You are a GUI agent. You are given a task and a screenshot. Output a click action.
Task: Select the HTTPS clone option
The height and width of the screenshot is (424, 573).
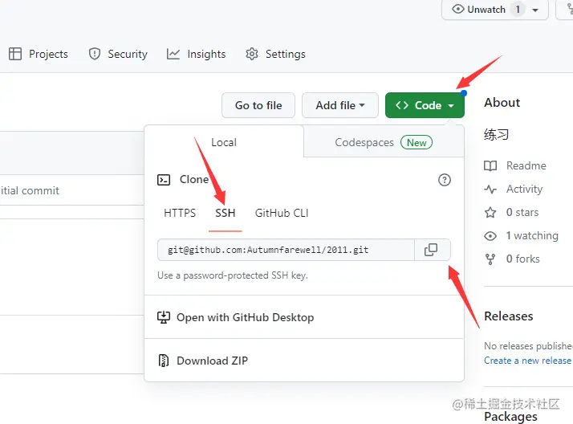tap(180, 213)
